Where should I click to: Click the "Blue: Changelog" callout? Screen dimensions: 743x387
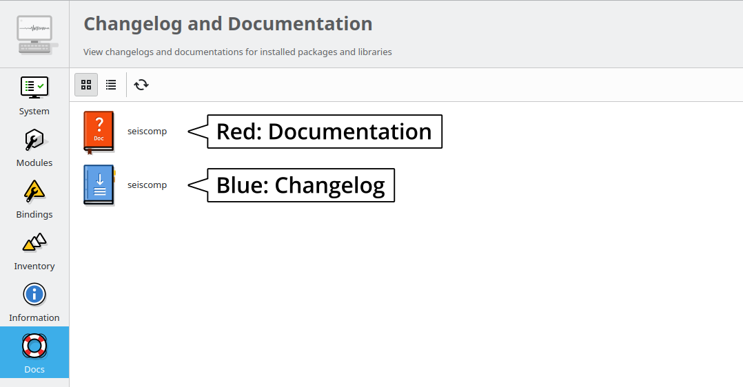click(x=301, y=185)
